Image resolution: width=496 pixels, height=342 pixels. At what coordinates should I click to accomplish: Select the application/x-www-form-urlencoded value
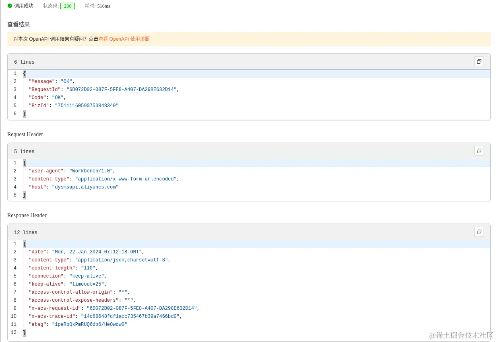click(x=126, y=179)
